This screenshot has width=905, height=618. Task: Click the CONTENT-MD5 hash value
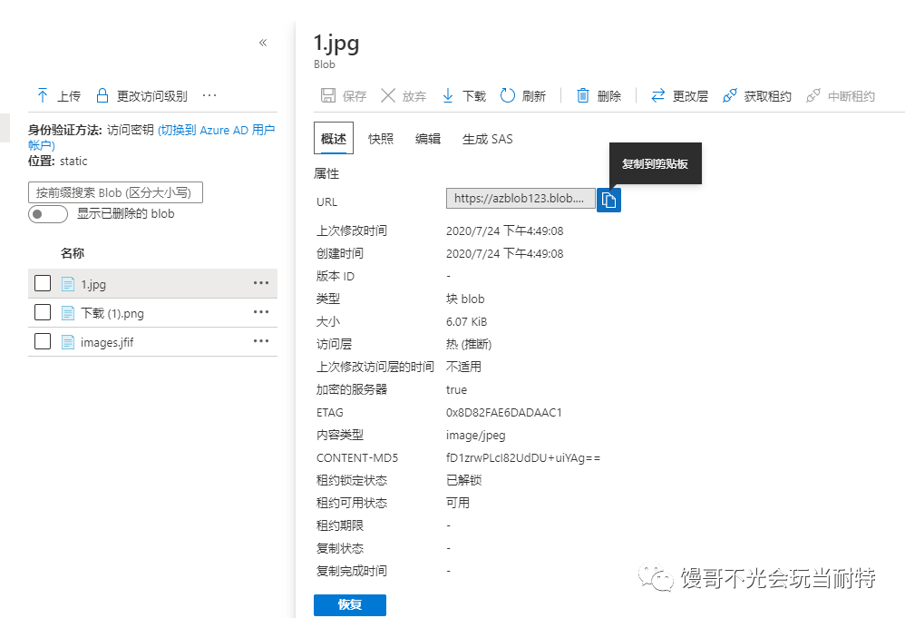(523, 458)
